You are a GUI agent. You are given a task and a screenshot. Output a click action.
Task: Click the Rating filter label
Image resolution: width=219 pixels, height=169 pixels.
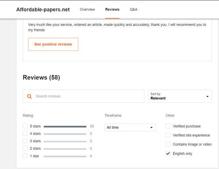click(28, 115)
